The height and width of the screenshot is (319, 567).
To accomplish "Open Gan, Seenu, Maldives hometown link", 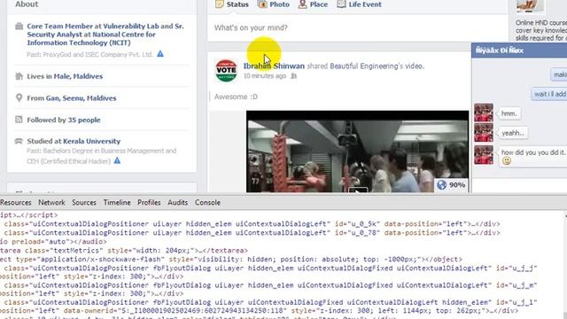I will click(81, 98).
